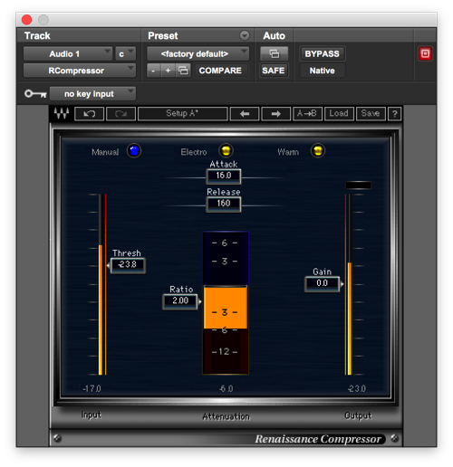Click the Ratio value field 2.00
This screenshot has height=467, width=453.
click(180, 301)
